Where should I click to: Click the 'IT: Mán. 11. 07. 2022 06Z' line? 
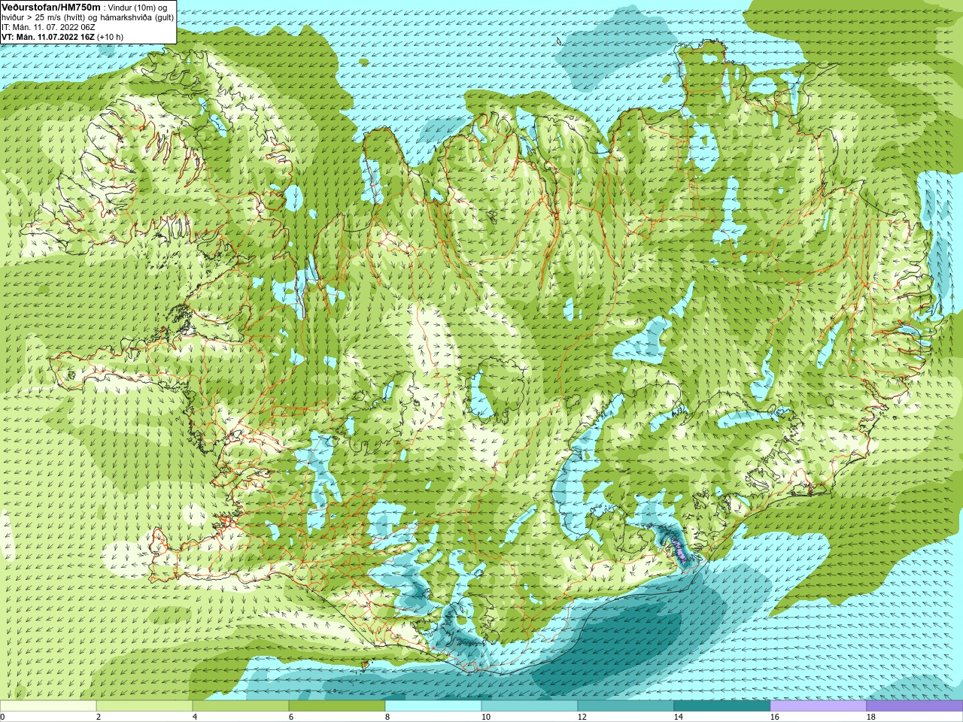pyautogui.click(x=48, y=27)
